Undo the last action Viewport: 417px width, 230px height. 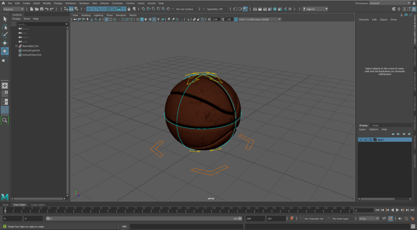pos(47,9)
